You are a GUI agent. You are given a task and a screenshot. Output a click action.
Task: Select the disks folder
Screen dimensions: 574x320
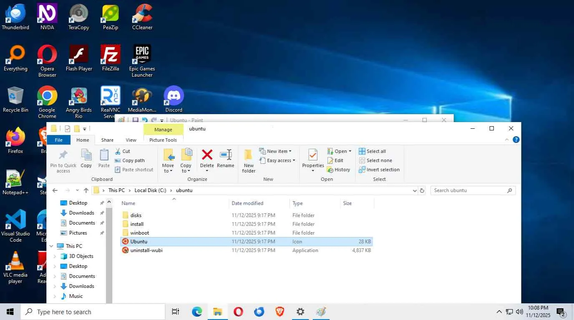pos(246,215)
